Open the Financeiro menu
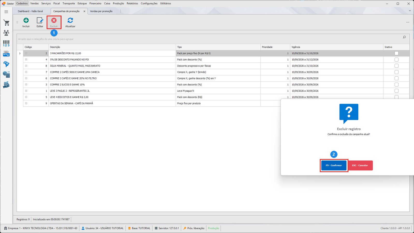This screenshot has width=414, height=233. (95, 3)
